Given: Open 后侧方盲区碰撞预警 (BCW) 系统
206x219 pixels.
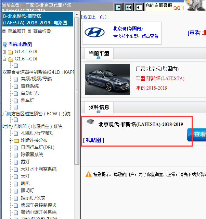Looking at the screenshot, I should point(36,114).
